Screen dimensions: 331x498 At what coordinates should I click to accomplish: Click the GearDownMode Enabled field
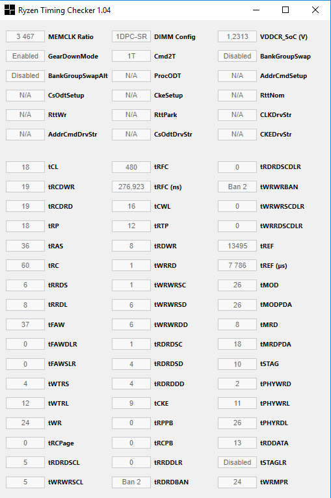tap(25, 56)
